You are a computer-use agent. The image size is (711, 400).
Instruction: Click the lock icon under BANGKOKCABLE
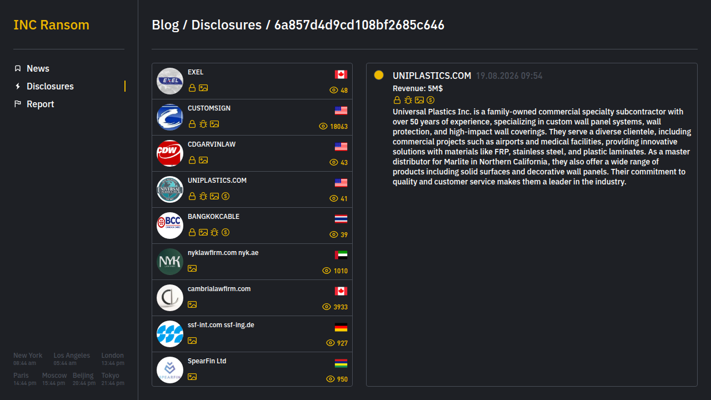click(x=192, y=232)
